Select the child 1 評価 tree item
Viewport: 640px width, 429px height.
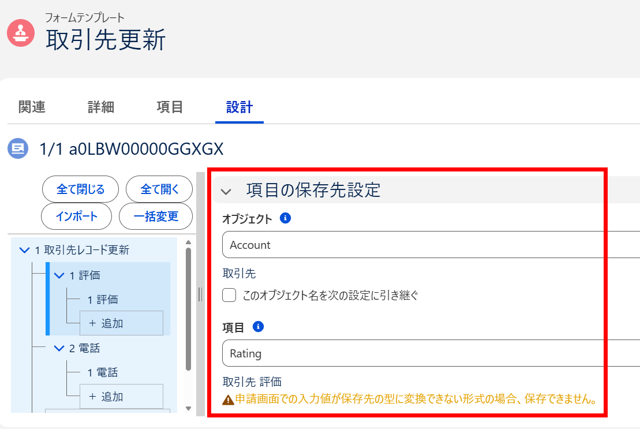click(103, 300)
